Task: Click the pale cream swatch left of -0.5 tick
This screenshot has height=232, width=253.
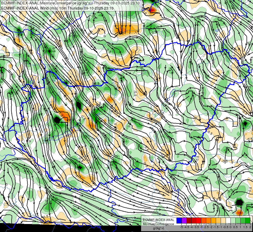Action: pyautogui.click(x=223, y=220)
